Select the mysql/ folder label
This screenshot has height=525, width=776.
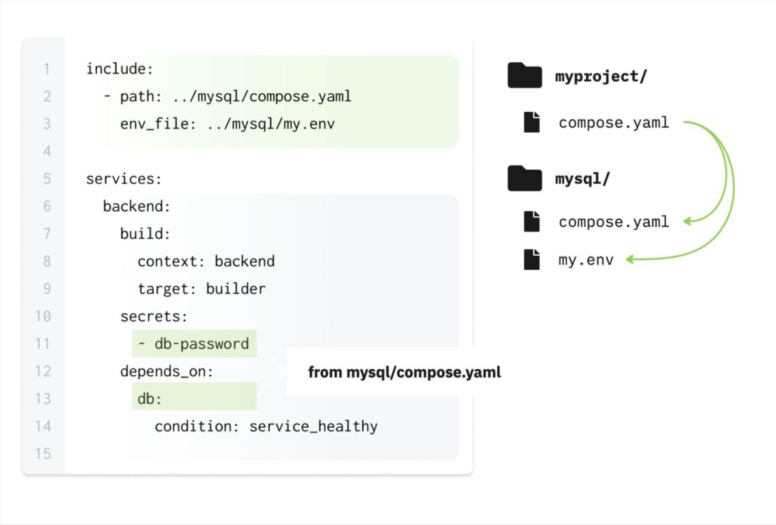click(x=582, y=179)
